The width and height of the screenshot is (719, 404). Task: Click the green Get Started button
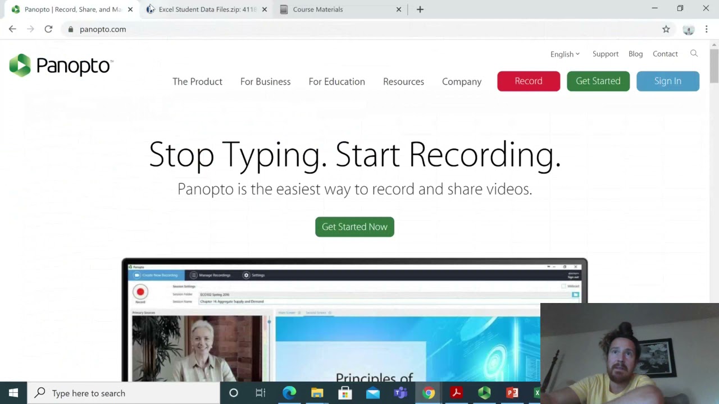598,81
